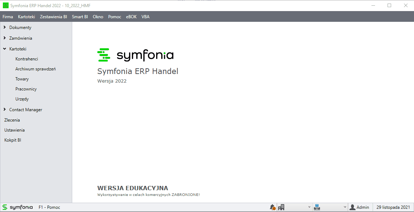414x212 pixels.
Task: Open the warehouse selector dropdown arrow
Action: coord(345,207)
